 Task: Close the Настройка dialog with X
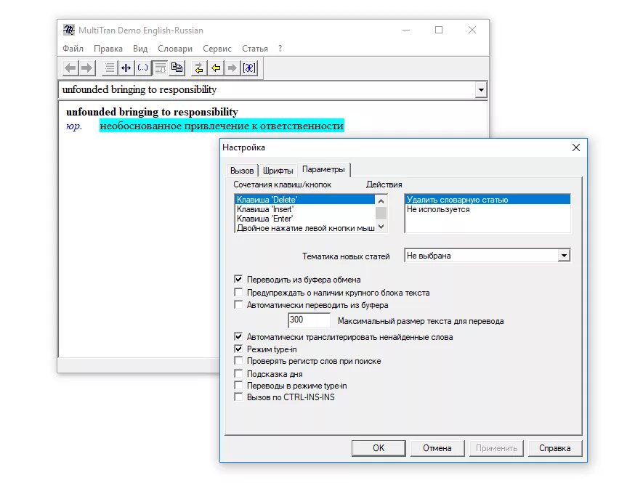[x=575, y=147]
